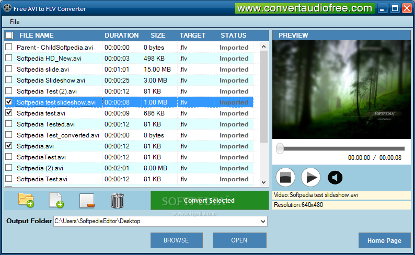Click the file list vertical scrollbar thumb
Viewport: 415px width, 255px height.
(x=263, y=97)
